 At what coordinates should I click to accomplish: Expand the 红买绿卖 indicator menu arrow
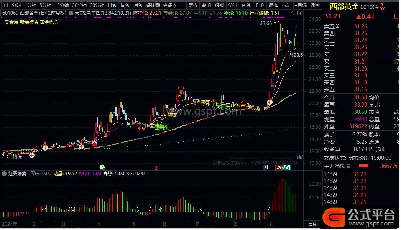[5, 174]
